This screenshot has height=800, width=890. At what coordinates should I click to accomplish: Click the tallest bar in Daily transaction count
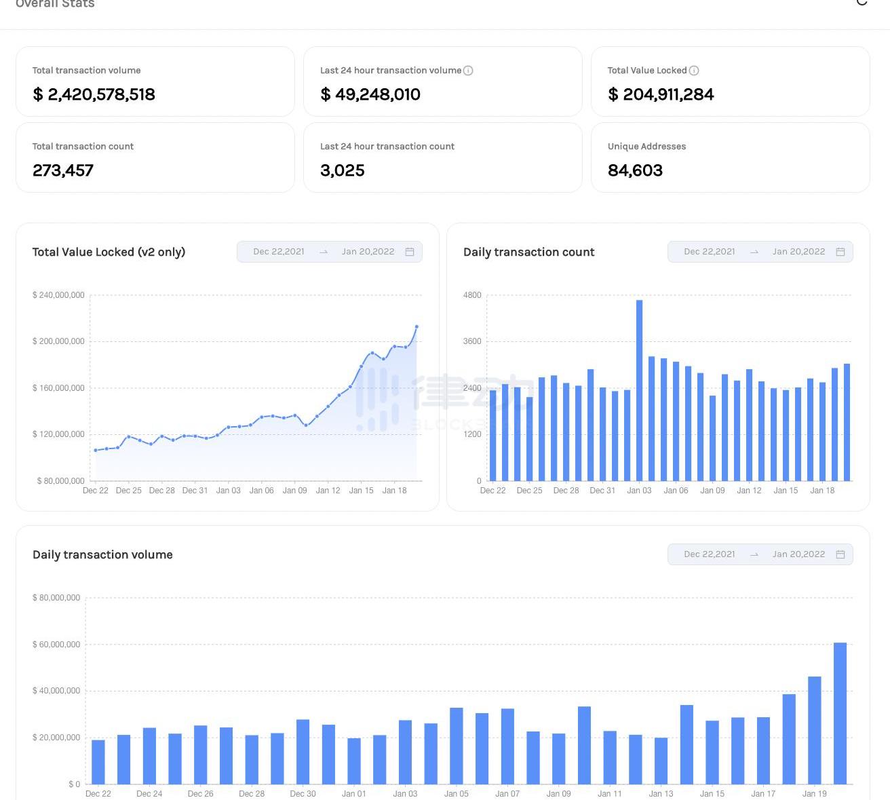coord(639,390)
